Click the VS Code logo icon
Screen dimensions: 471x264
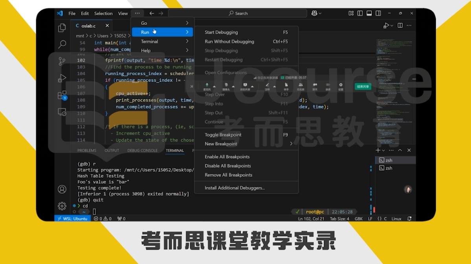60,13
